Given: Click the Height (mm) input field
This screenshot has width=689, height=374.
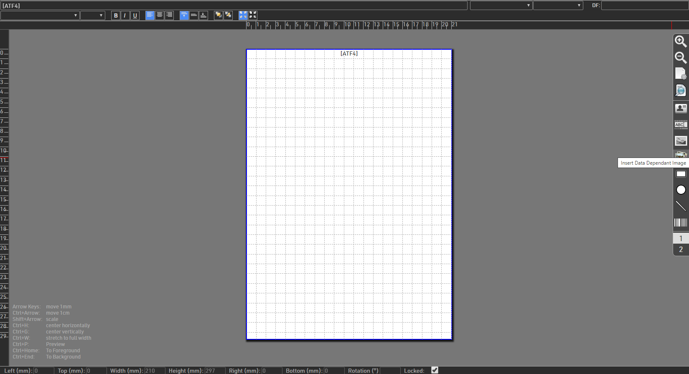Looking at the screenshot, I should click(215, 371).
